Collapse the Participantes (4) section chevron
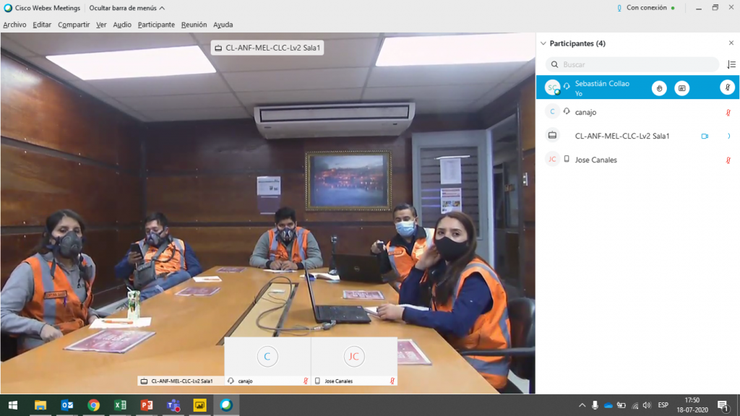This screenshot has height=416, width=740. pyautogui.click(x=543, y=43)
